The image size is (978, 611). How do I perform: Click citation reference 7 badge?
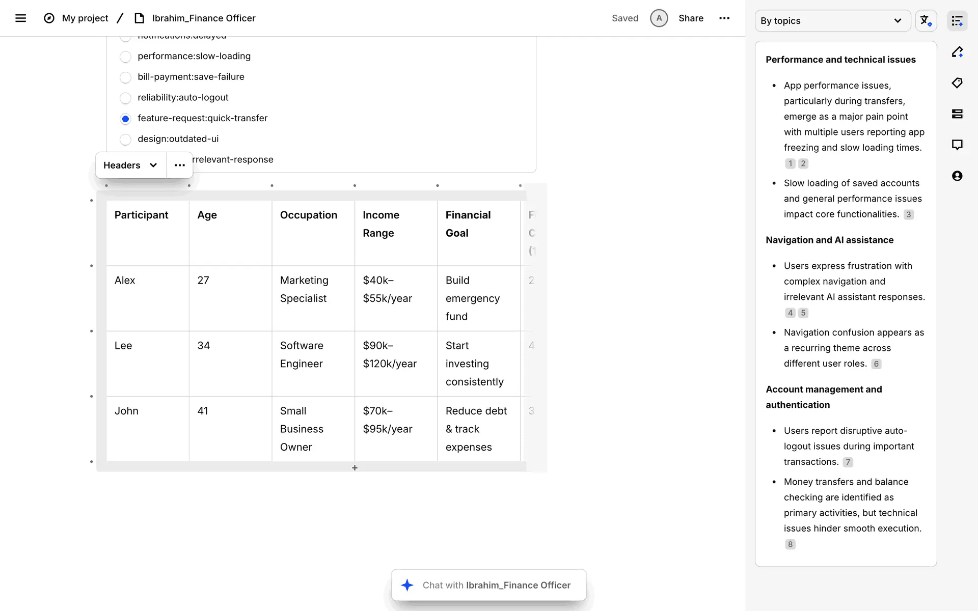[848, 462]
